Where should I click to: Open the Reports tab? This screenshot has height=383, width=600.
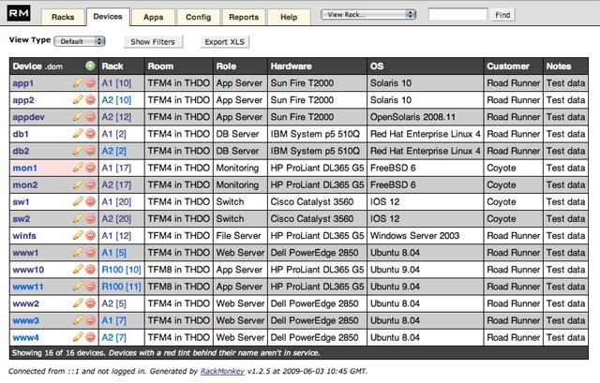point(244,17)
